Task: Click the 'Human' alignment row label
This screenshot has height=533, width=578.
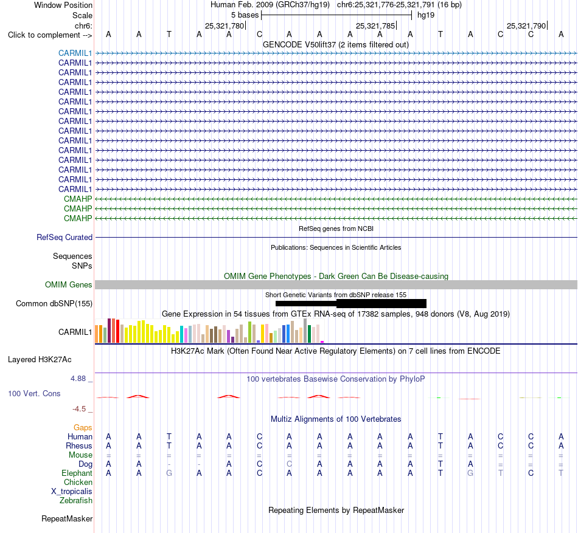Action: 80,436
